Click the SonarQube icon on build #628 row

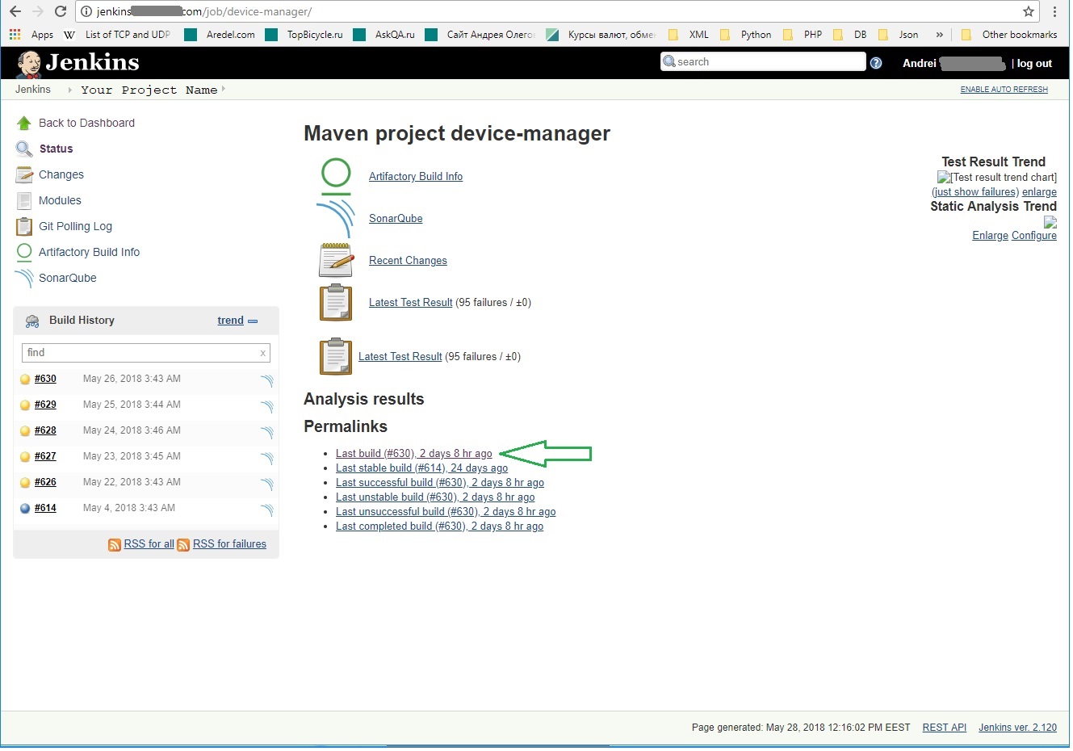click(x=266, y=432)
